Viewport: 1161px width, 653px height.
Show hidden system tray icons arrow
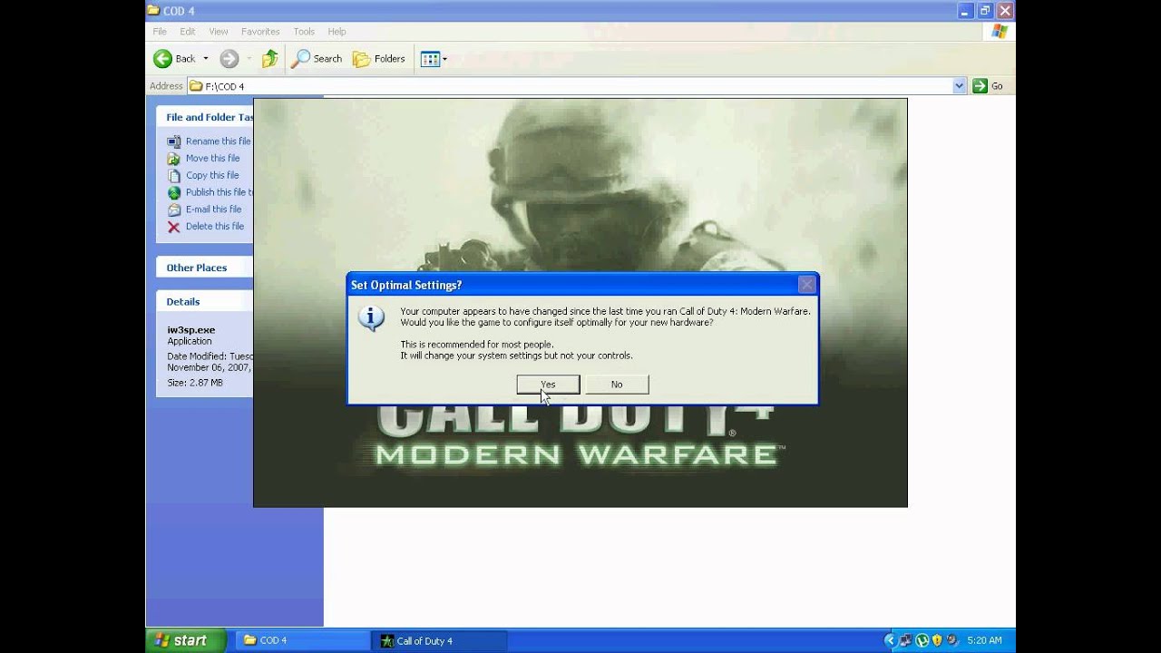[890, 640]
